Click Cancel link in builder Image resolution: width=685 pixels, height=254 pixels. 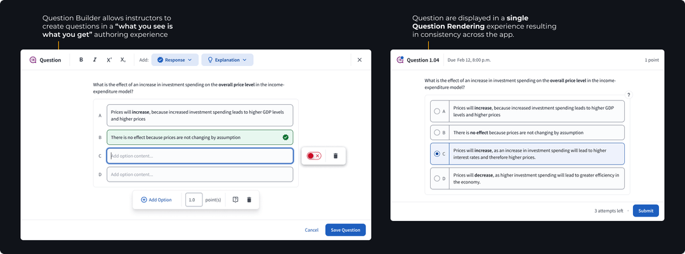pos(311,230)
